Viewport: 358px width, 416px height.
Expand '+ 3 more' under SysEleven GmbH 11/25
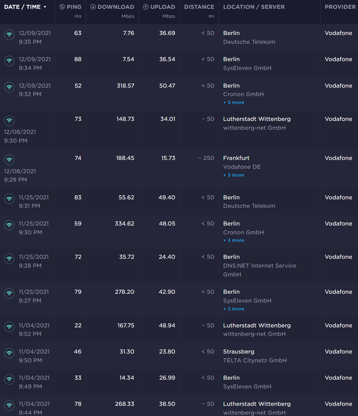click(234, 309)
